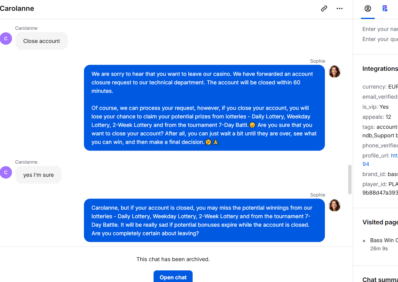The width and height of the screenshot is (398, 282).
Task: Click the Chat summary section heading
Action: pyautogui.click(x=380, y=279)
